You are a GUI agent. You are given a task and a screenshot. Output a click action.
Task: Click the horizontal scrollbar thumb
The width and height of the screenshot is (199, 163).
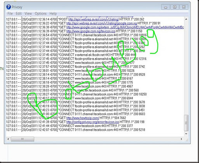coord(23,139)
